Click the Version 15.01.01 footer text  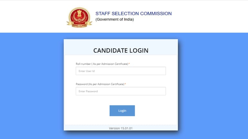tap(121, 128)
